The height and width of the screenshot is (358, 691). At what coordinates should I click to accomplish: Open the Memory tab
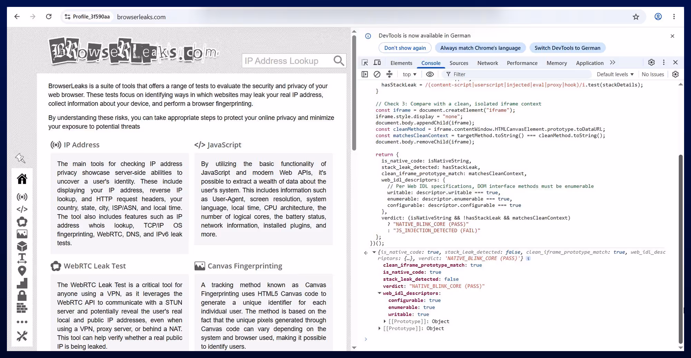[557, 63]
